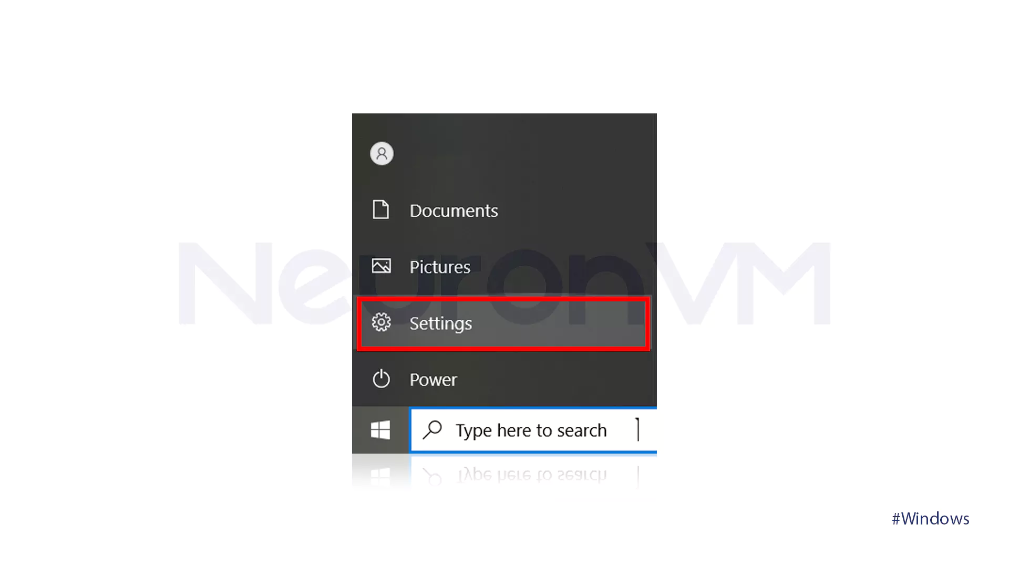Screen dimensions: 1009x567
Task: Click the Pictures gallery icon
Action: click(x=382, y=266)
